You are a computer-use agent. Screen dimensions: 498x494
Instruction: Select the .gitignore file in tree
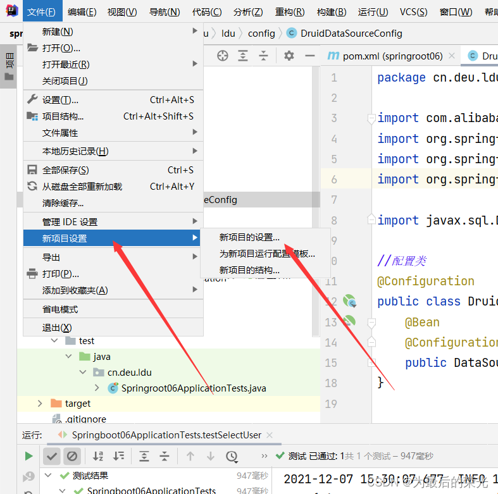(x=85, y=419)
